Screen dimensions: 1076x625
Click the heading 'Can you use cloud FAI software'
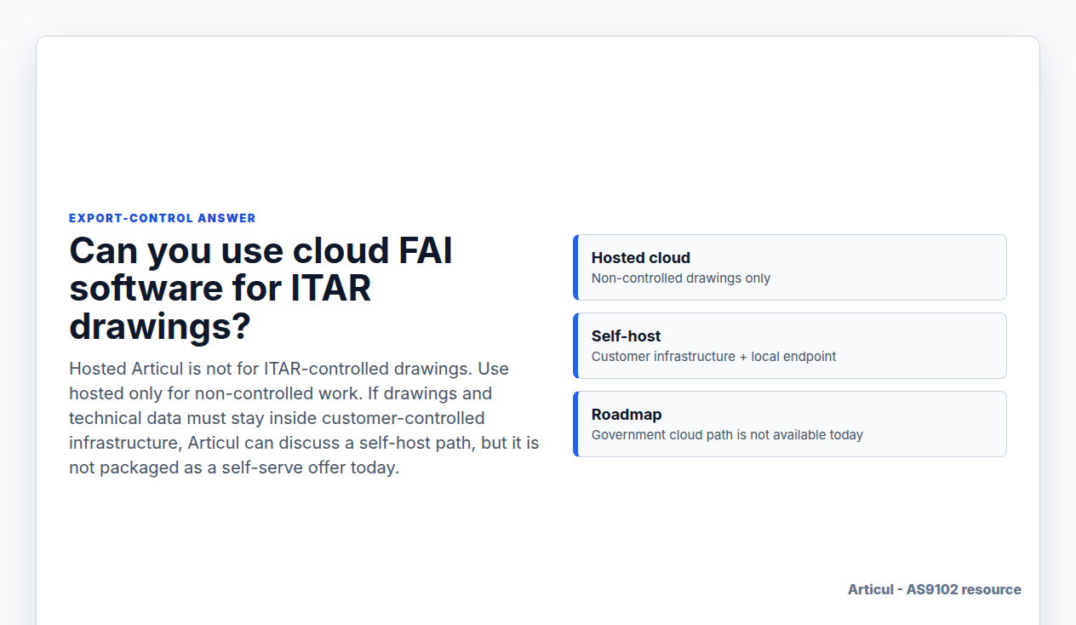[261, 289]
